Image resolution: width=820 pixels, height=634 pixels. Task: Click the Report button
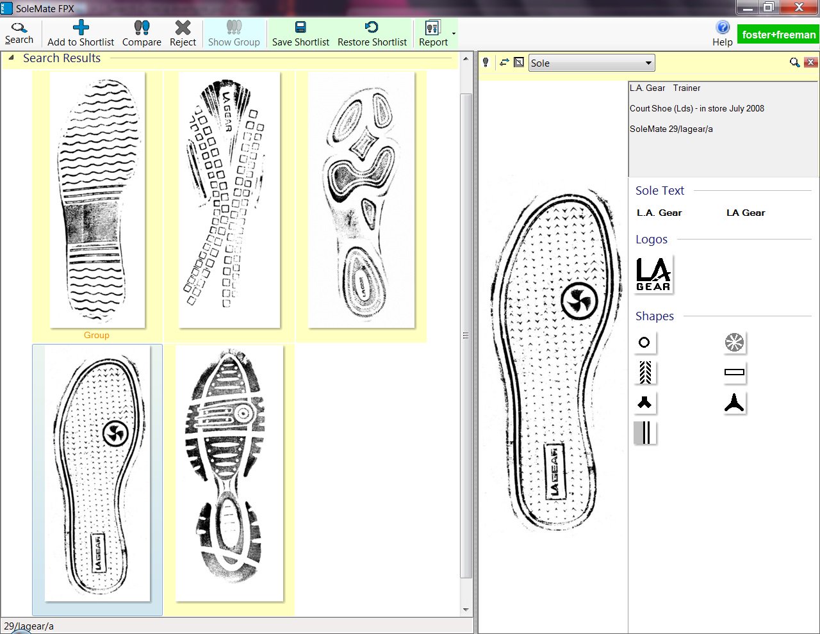pos(433,33)
